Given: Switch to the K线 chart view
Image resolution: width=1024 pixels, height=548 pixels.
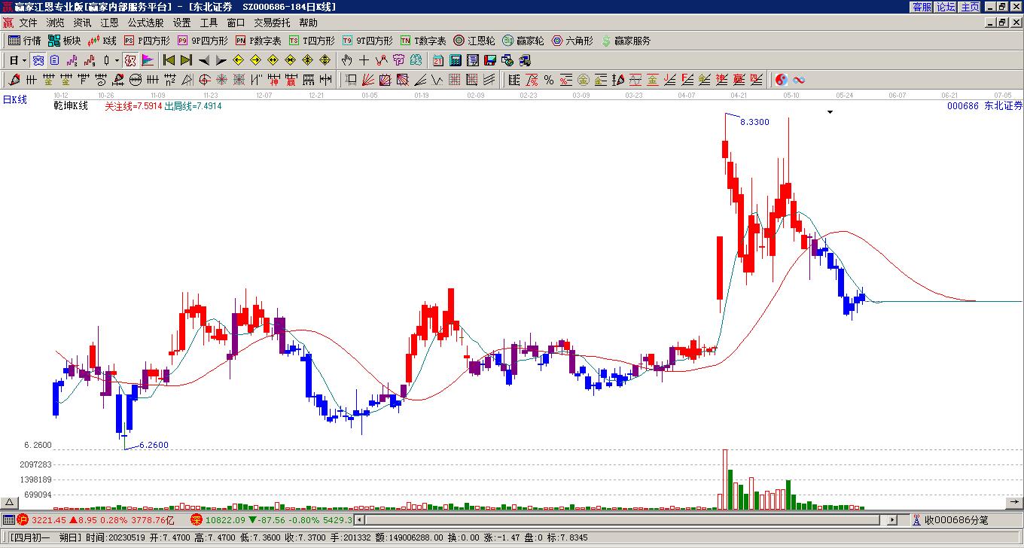Looking at the screenshot, I should 102,41.
